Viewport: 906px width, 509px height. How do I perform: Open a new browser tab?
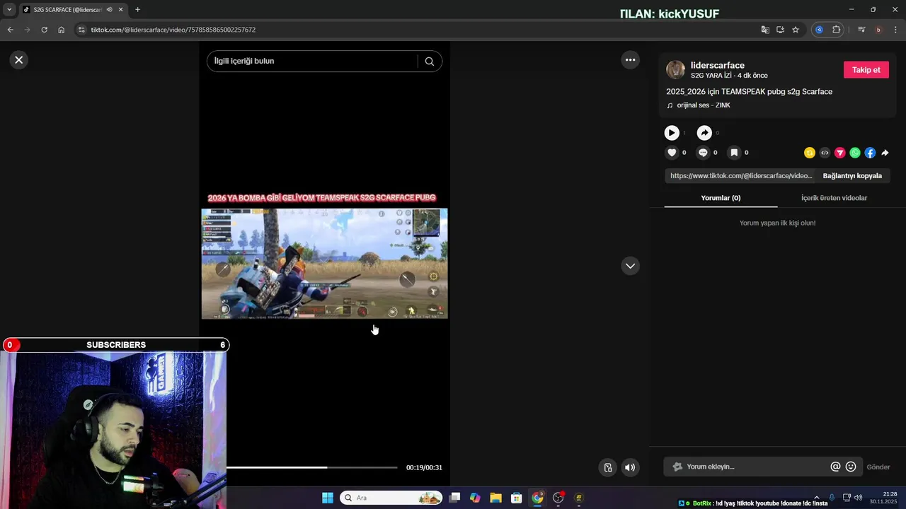point(137,10)
